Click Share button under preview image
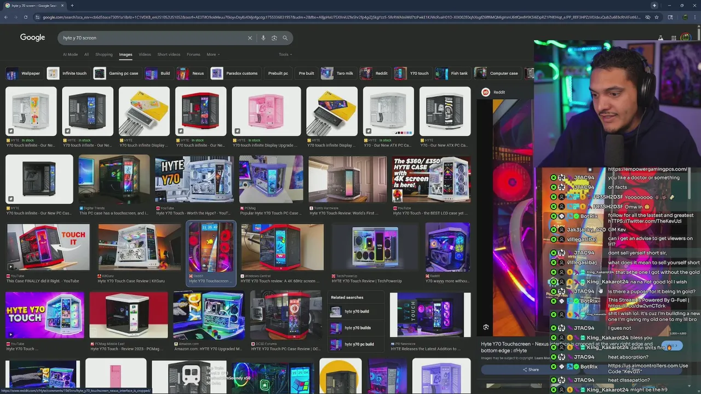The width and height of the screenshot is (701, 394). coord(530,369)
